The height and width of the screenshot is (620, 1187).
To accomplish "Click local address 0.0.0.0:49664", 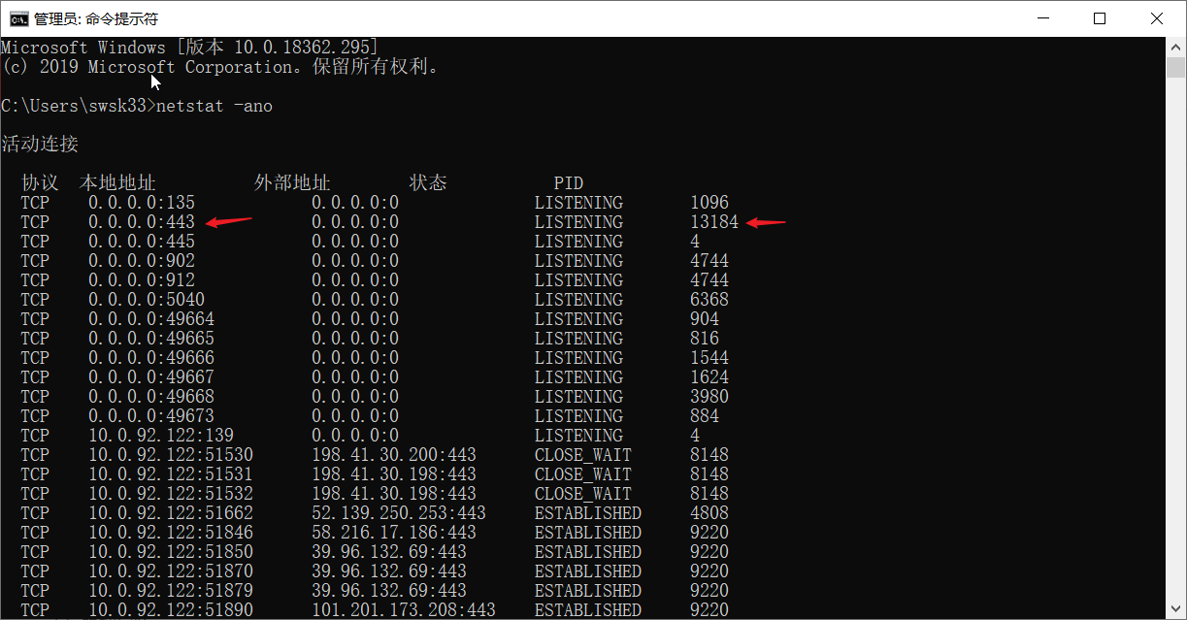I will tap(151, 319).
